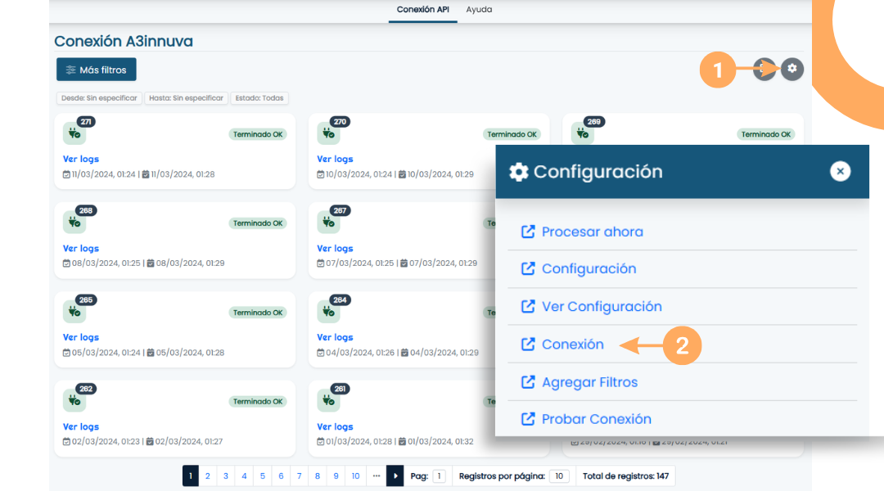The height and width of the screenshot is (491, 884).
Task: Open the gear settings icon at top right
Action: (792, 69)
